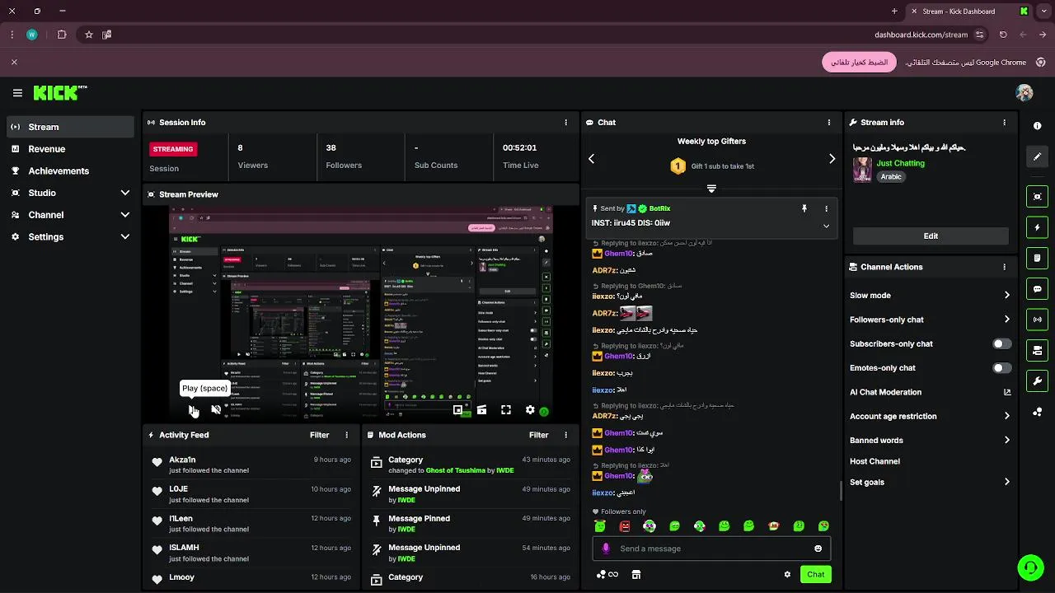The image size is (1055, 593).
Task: Open the emoji picker in message box
Action: pyautogui.click(x=818, y=549)
